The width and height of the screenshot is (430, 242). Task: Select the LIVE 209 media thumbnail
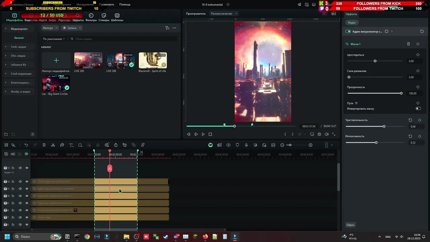[88, 61]
